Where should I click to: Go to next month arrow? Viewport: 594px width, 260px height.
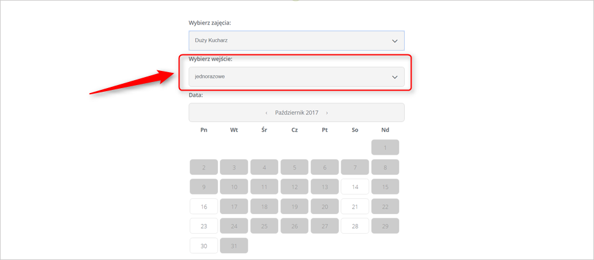327,113
